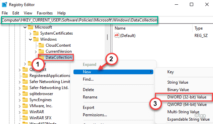Viewport: 213px width, 124px height.
Task: Minimize the Registry Editor window
Action: click(176, 5)
